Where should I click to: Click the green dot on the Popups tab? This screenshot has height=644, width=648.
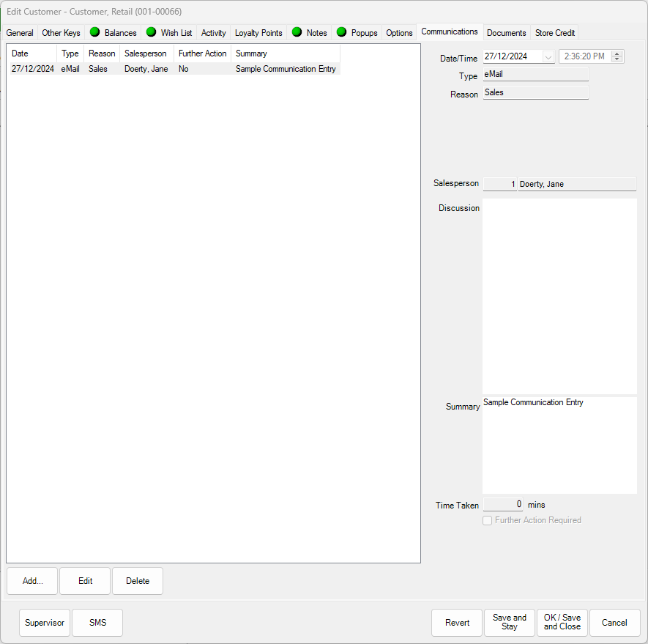341,32
